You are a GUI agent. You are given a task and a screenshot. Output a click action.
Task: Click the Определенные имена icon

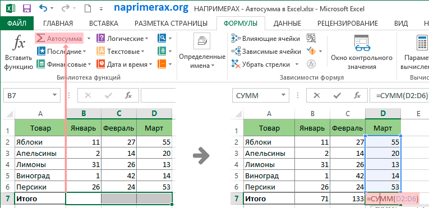click(x=201, y=41)
